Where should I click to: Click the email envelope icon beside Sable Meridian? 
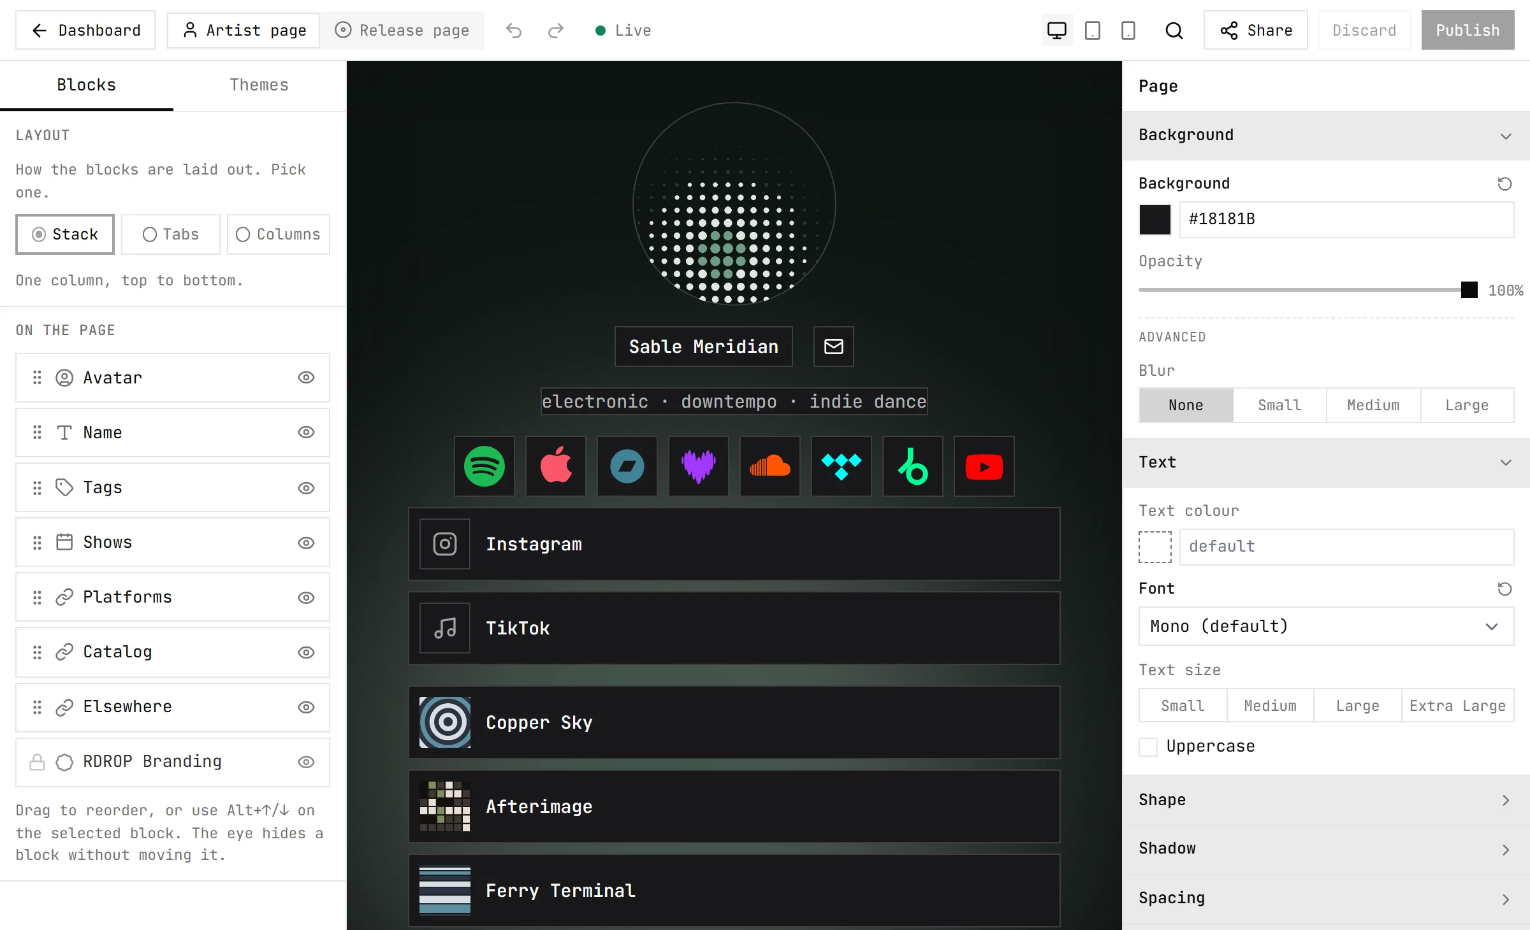(834, 347)
